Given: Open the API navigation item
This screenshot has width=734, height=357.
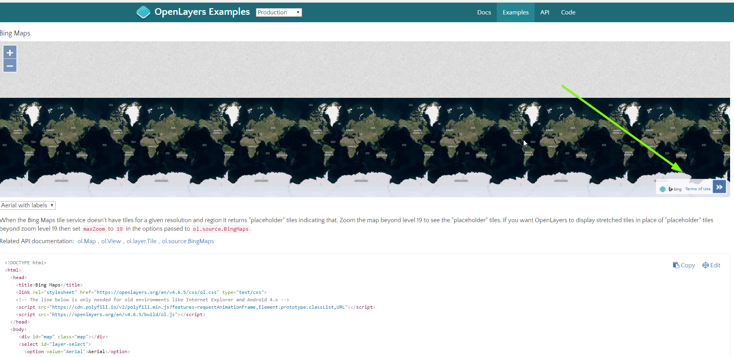Looking at the screenshot, I should point(545,12).
